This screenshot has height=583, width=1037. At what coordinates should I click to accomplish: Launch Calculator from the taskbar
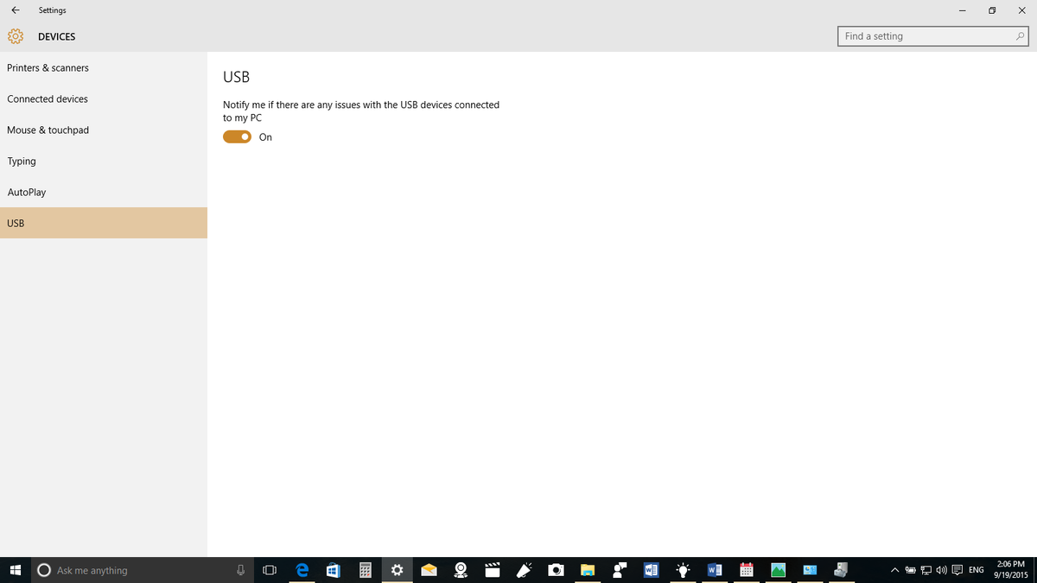coord(366,570)
